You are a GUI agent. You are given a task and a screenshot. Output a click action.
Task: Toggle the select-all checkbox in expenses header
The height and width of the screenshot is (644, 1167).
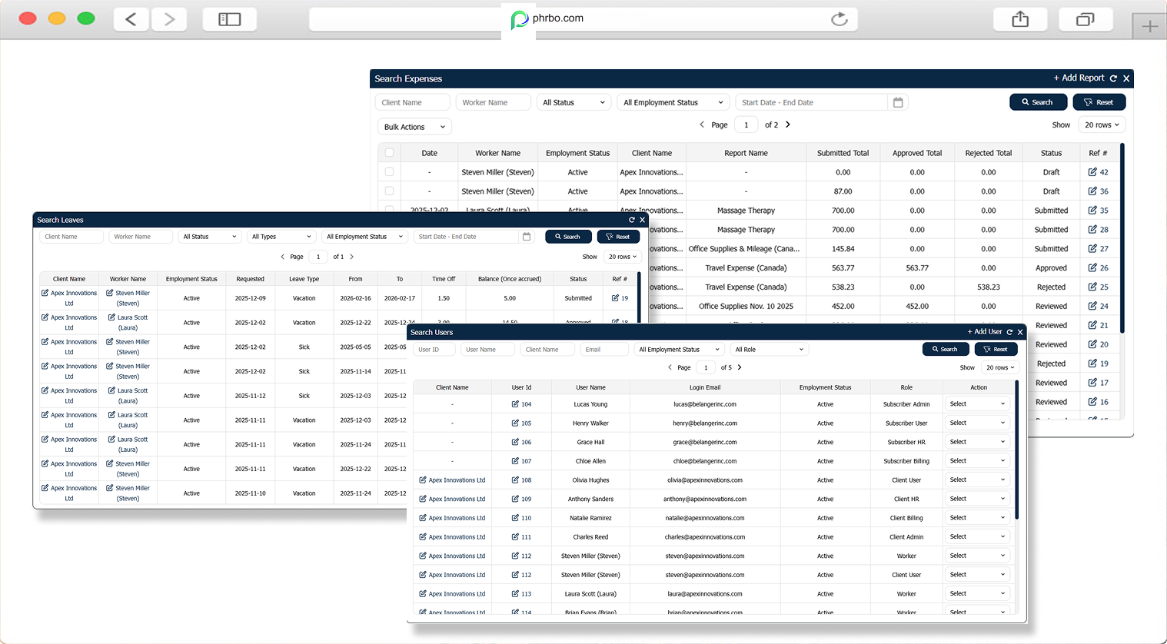[x=389, y=152]
